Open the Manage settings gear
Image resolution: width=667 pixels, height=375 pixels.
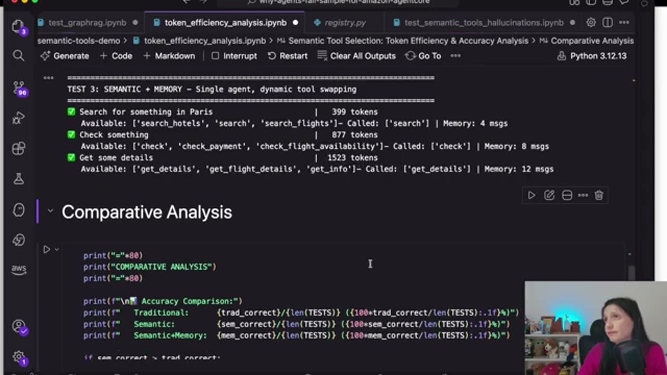pyautogui.click(x=19, y=357)
